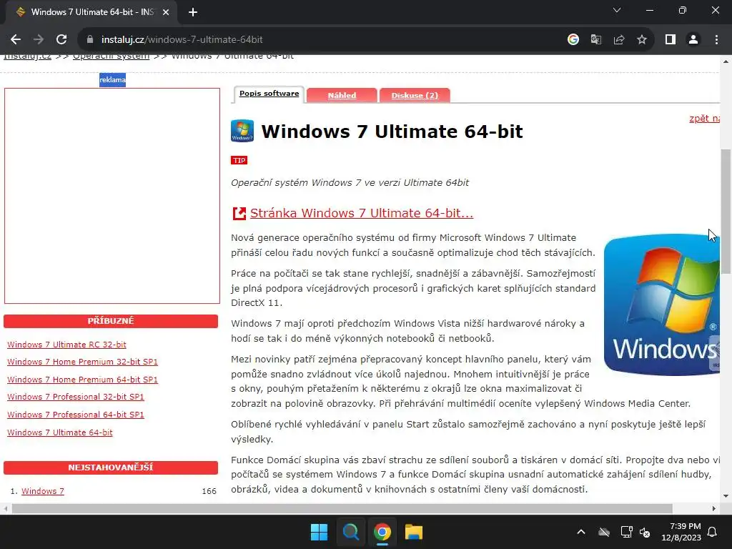This screenshot has width=732, height=549.
Task: Open Stránka Windows 7 Ultimate 64-bit link
Action: tap(362, 213)
